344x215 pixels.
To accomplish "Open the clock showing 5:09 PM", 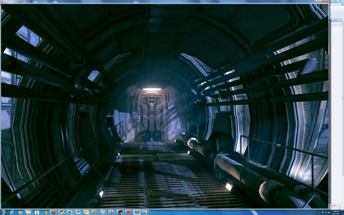I will click(336, 213).
